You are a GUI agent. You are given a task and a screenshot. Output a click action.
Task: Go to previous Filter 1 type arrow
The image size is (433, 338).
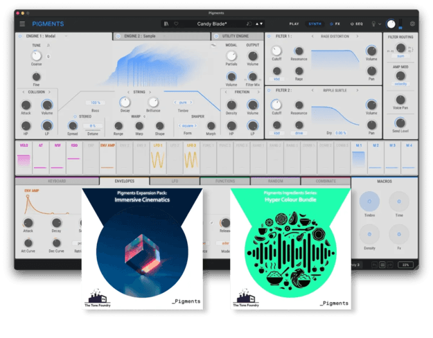(312, 36)
